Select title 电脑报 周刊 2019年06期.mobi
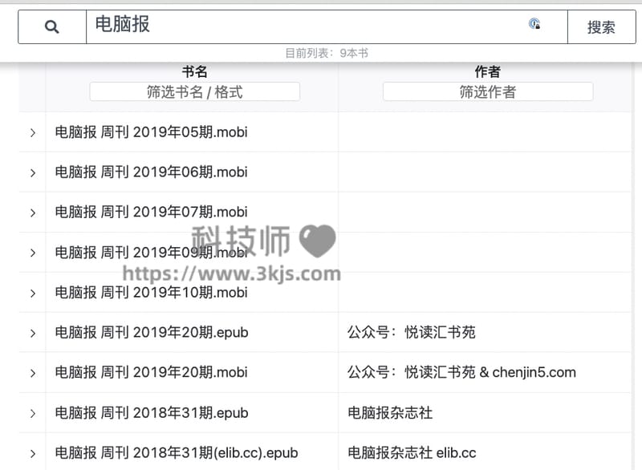 click(151, 172)
